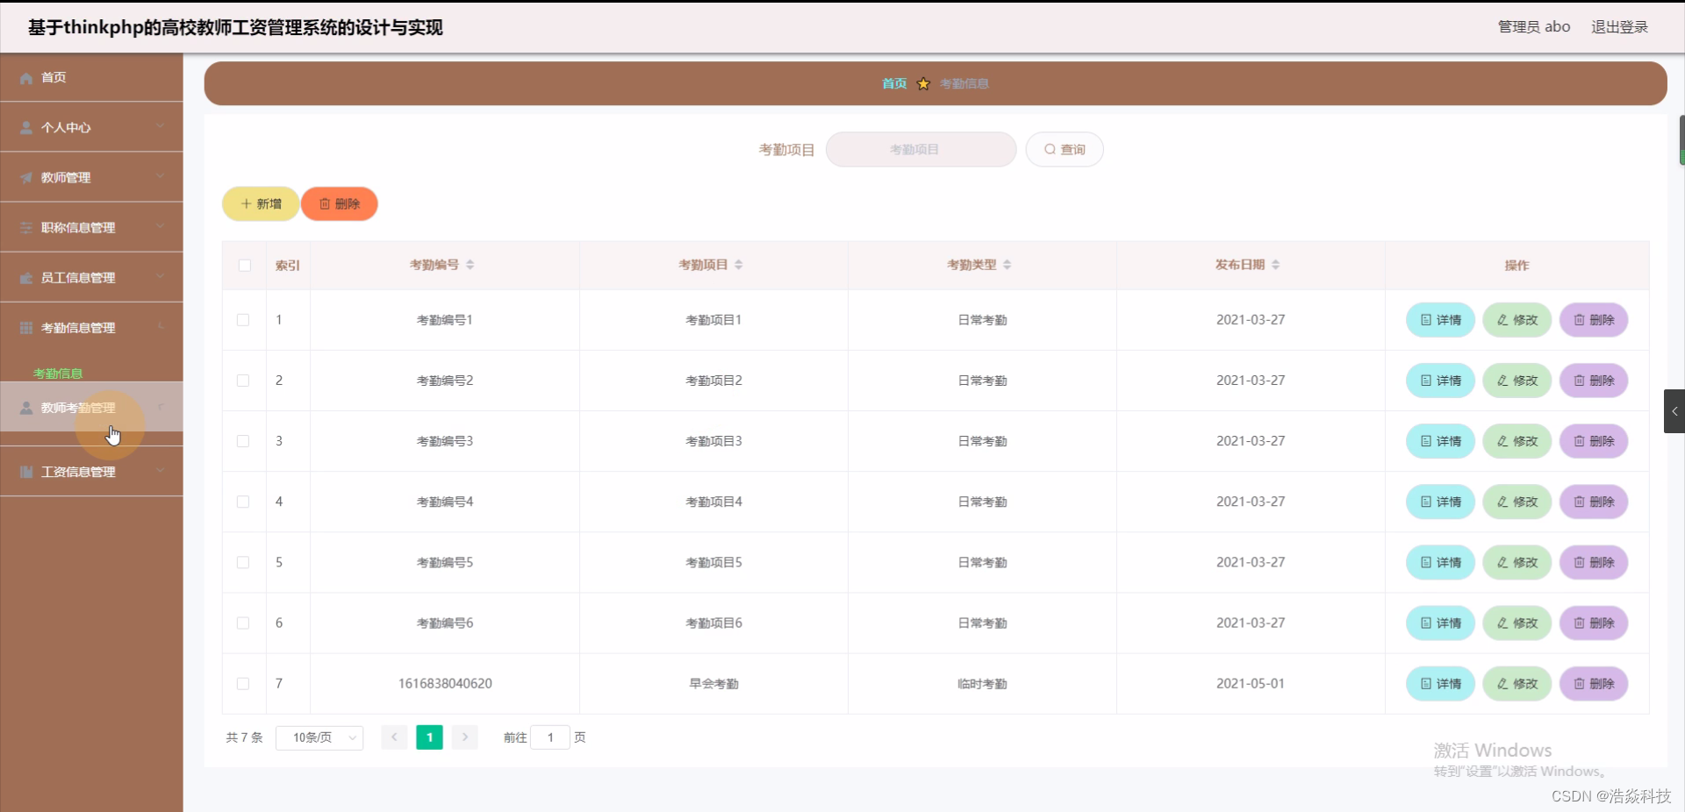The height and width of the screenshot is (812, 1685).
Task: Click the page number input beside 前往
Action: (550, 737)
